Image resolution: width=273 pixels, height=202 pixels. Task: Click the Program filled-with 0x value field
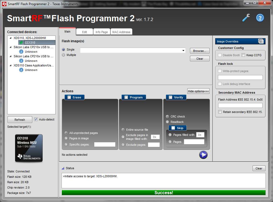(x=155, y=137)
